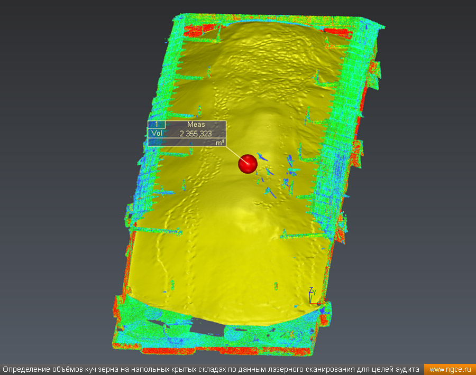The width and height of the screenshot is (476, 375).
Task: Click the green Y axis label of the triad
Action: click(x=315, y=292)
